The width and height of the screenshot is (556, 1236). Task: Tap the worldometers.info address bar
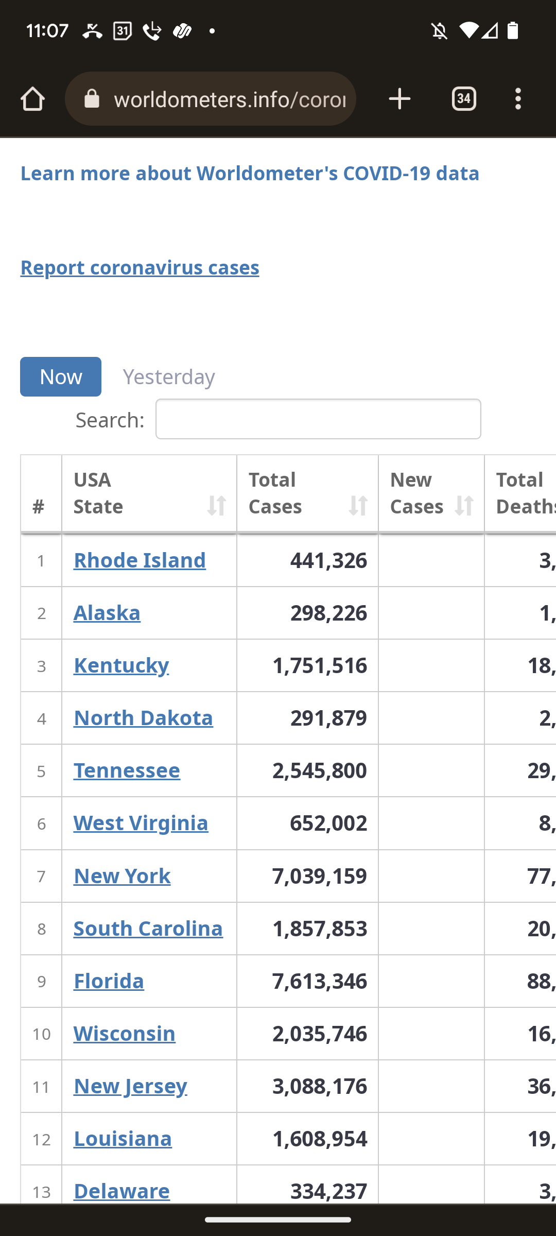pos(229,99)
